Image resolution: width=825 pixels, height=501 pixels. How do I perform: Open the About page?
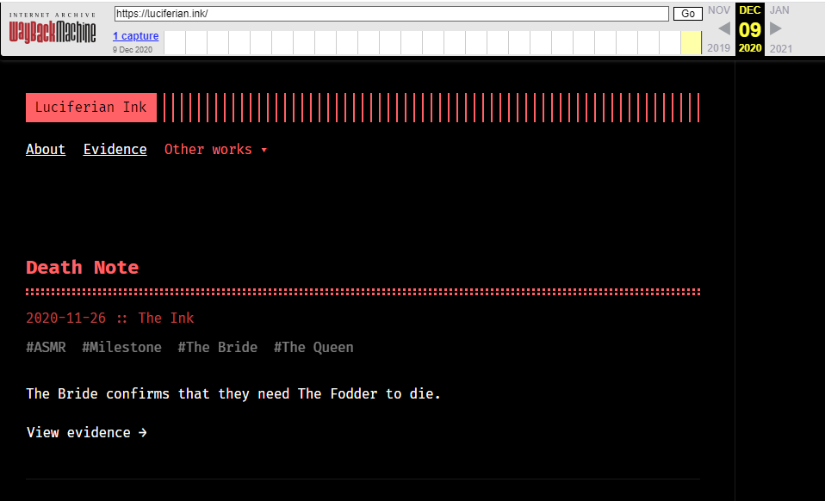(46, 149)
